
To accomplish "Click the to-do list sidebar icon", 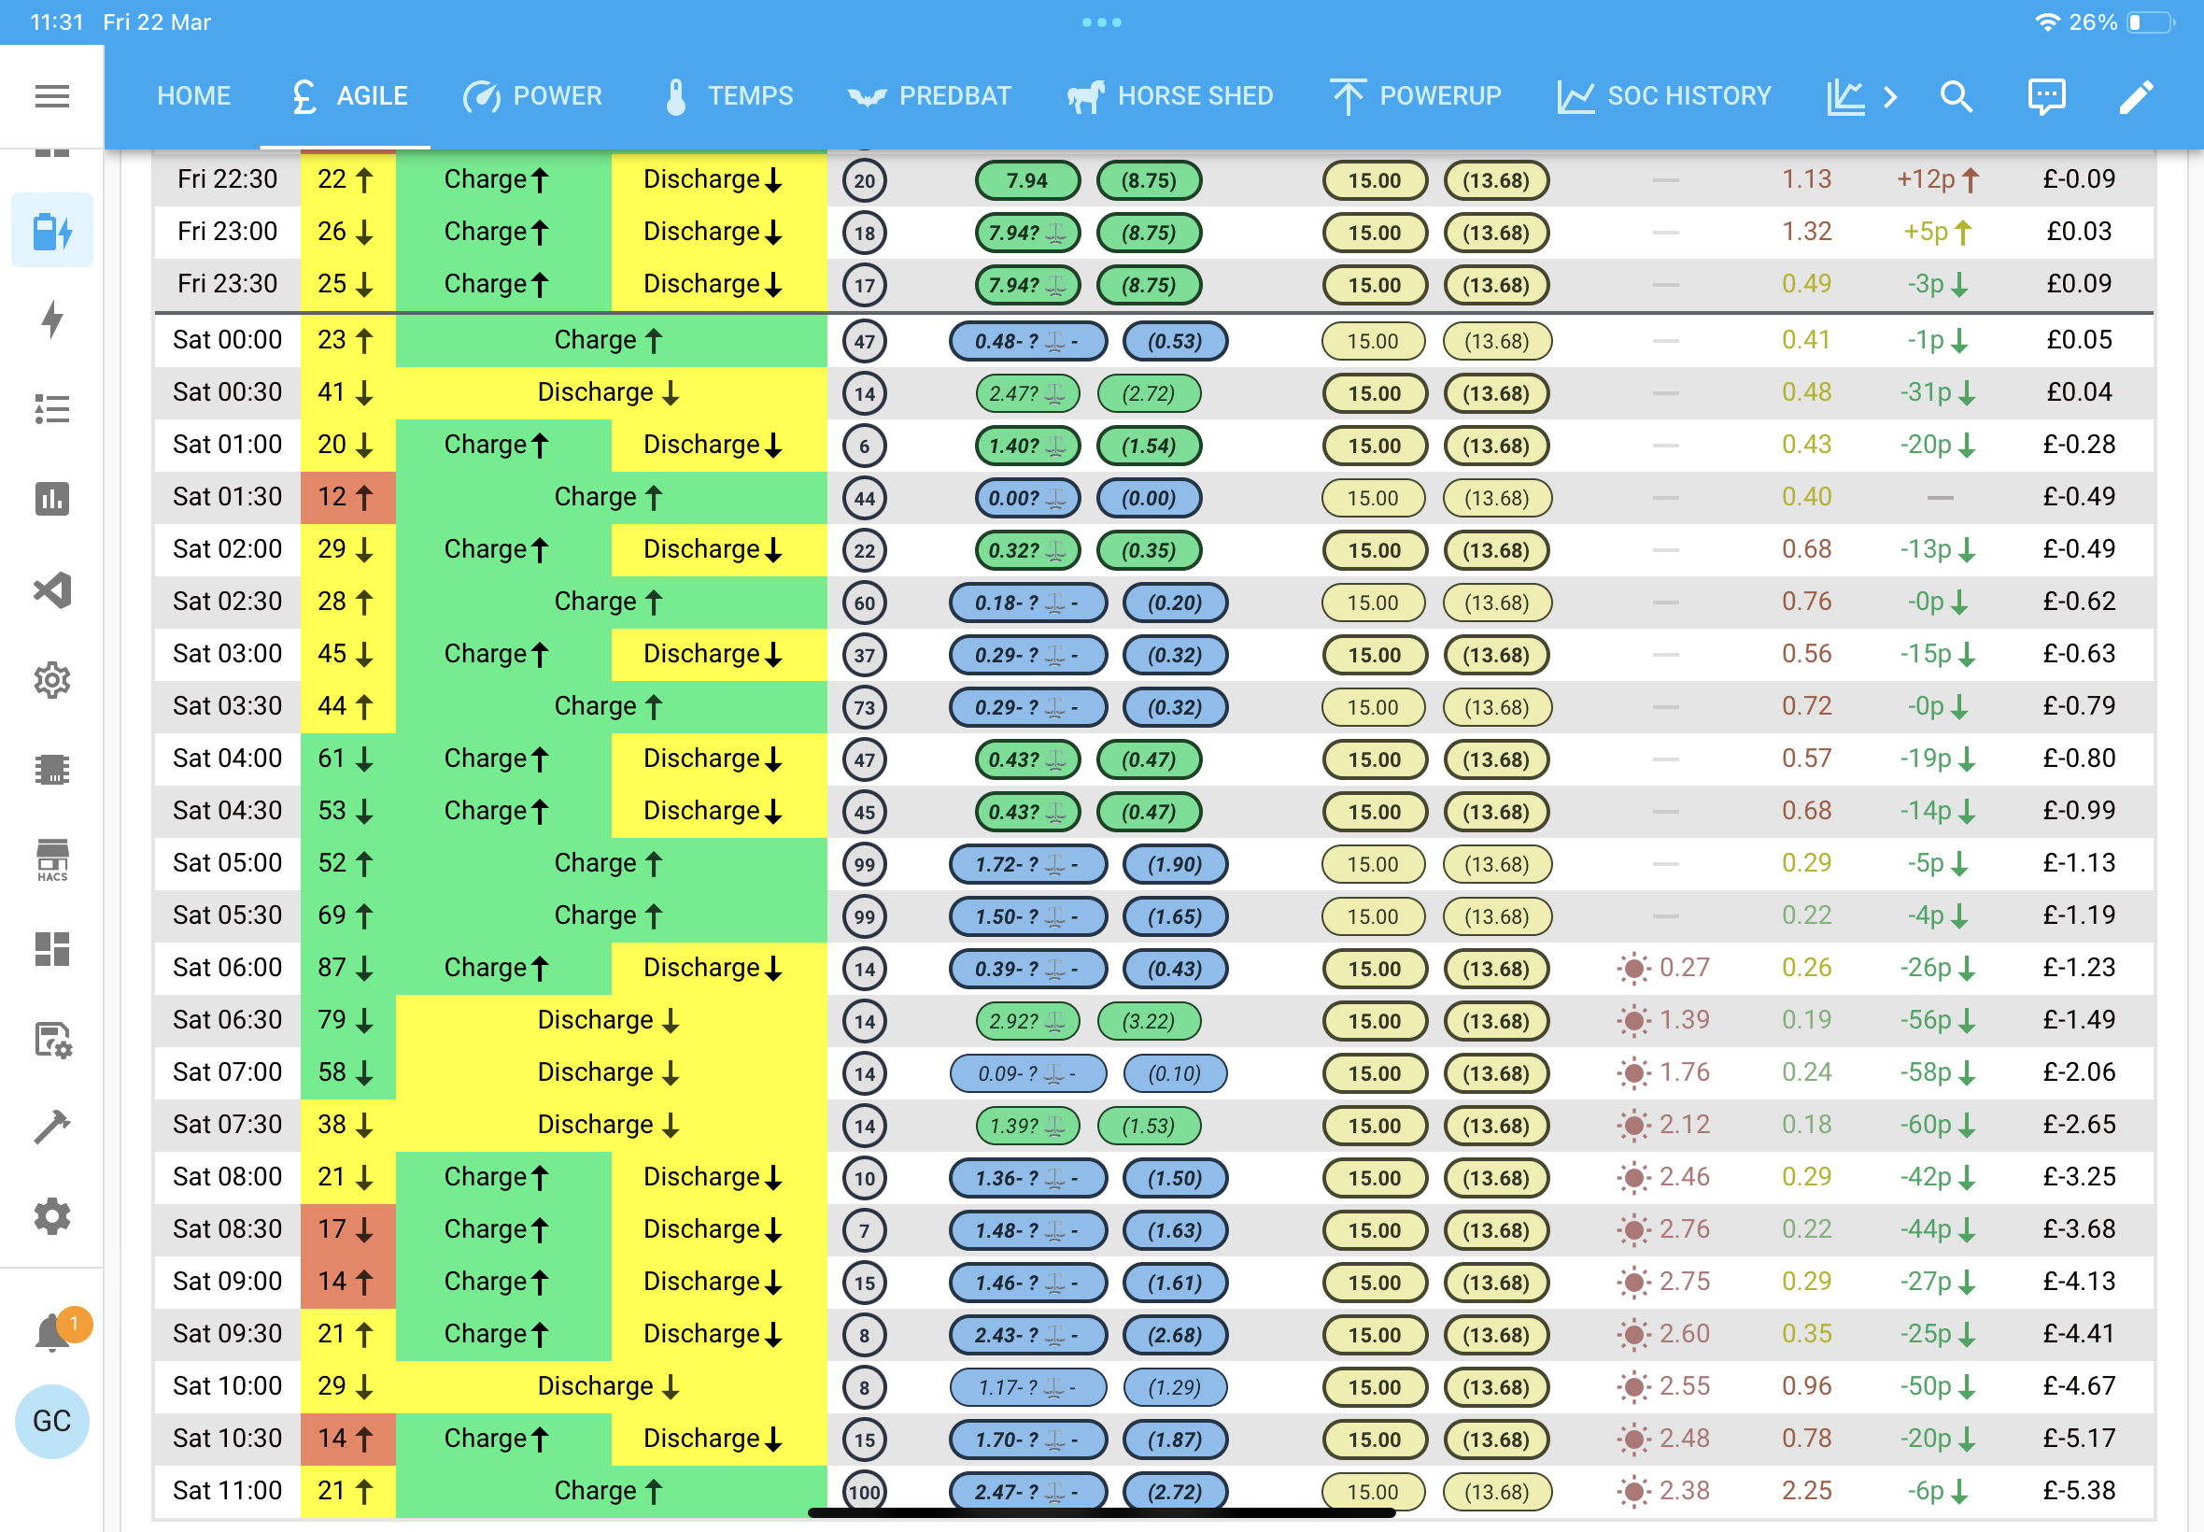I will [51, 409].
